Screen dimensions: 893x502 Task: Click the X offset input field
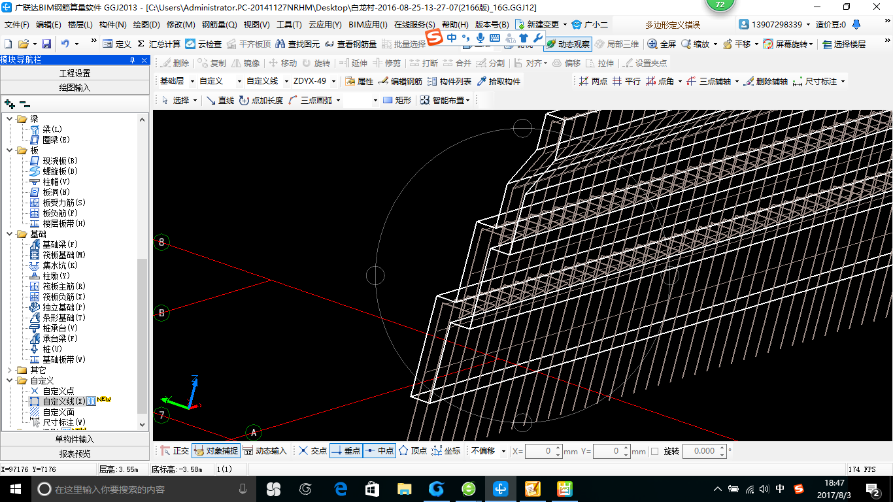click(x=539, y=451)
